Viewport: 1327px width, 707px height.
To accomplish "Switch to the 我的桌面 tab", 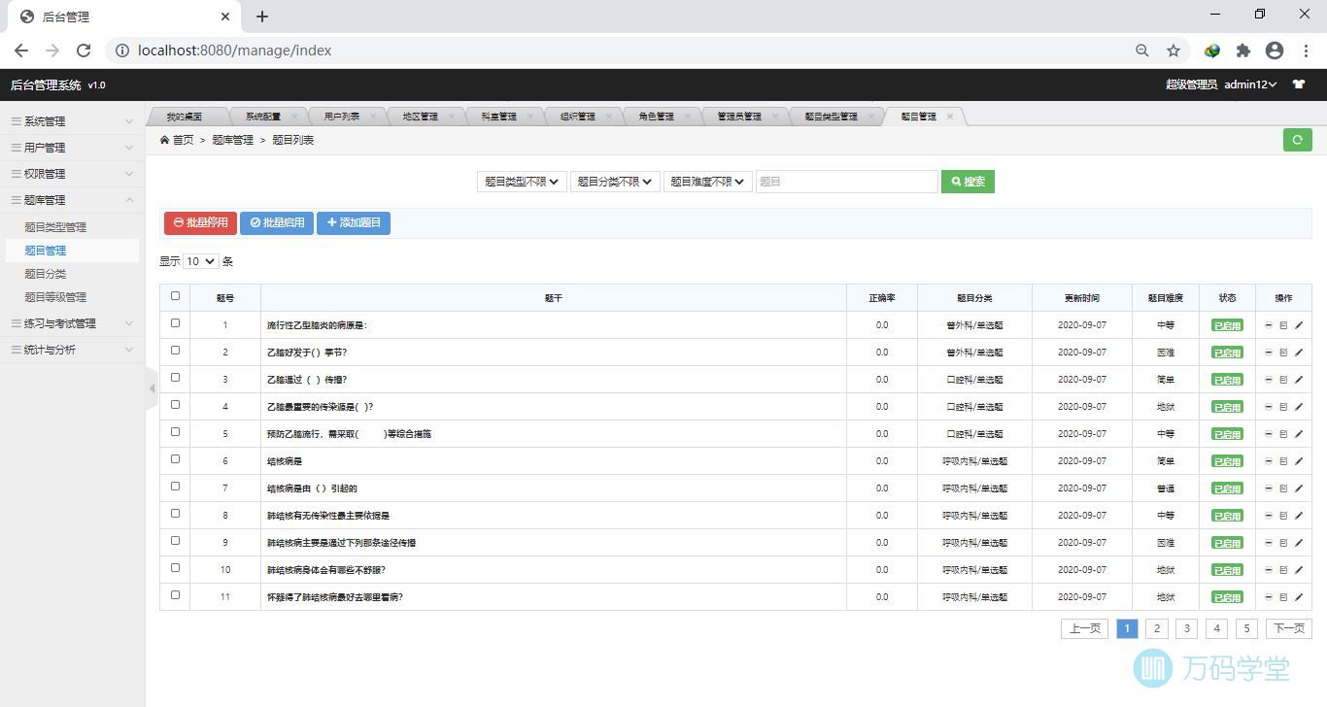I will click(x=184, y=117).
